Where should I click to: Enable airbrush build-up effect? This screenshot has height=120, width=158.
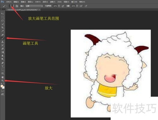point(81,6)
